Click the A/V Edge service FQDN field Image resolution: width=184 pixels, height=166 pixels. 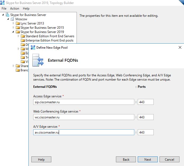point(84,132)
